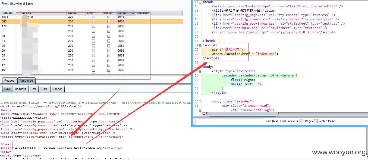This screenshot has width=368, height=160.
Task: Toggle the Length column sort arrow
Action: [x=133, y=13]
